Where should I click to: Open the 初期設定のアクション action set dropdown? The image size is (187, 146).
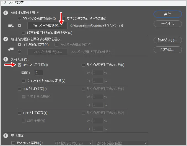(x=73, y=143)
